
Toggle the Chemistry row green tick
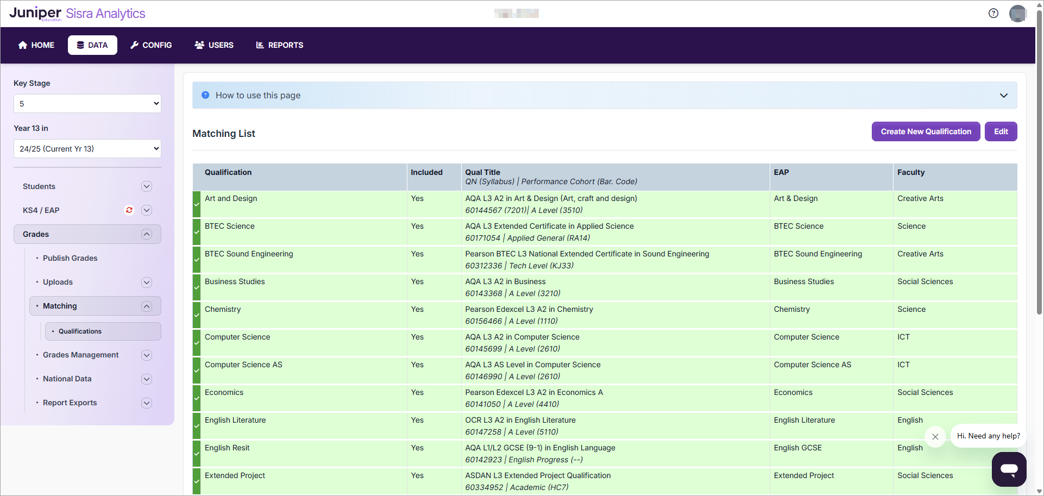coord(197,315)
